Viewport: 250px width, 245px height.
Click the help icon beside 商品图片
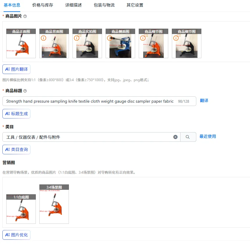click(25, 16)
